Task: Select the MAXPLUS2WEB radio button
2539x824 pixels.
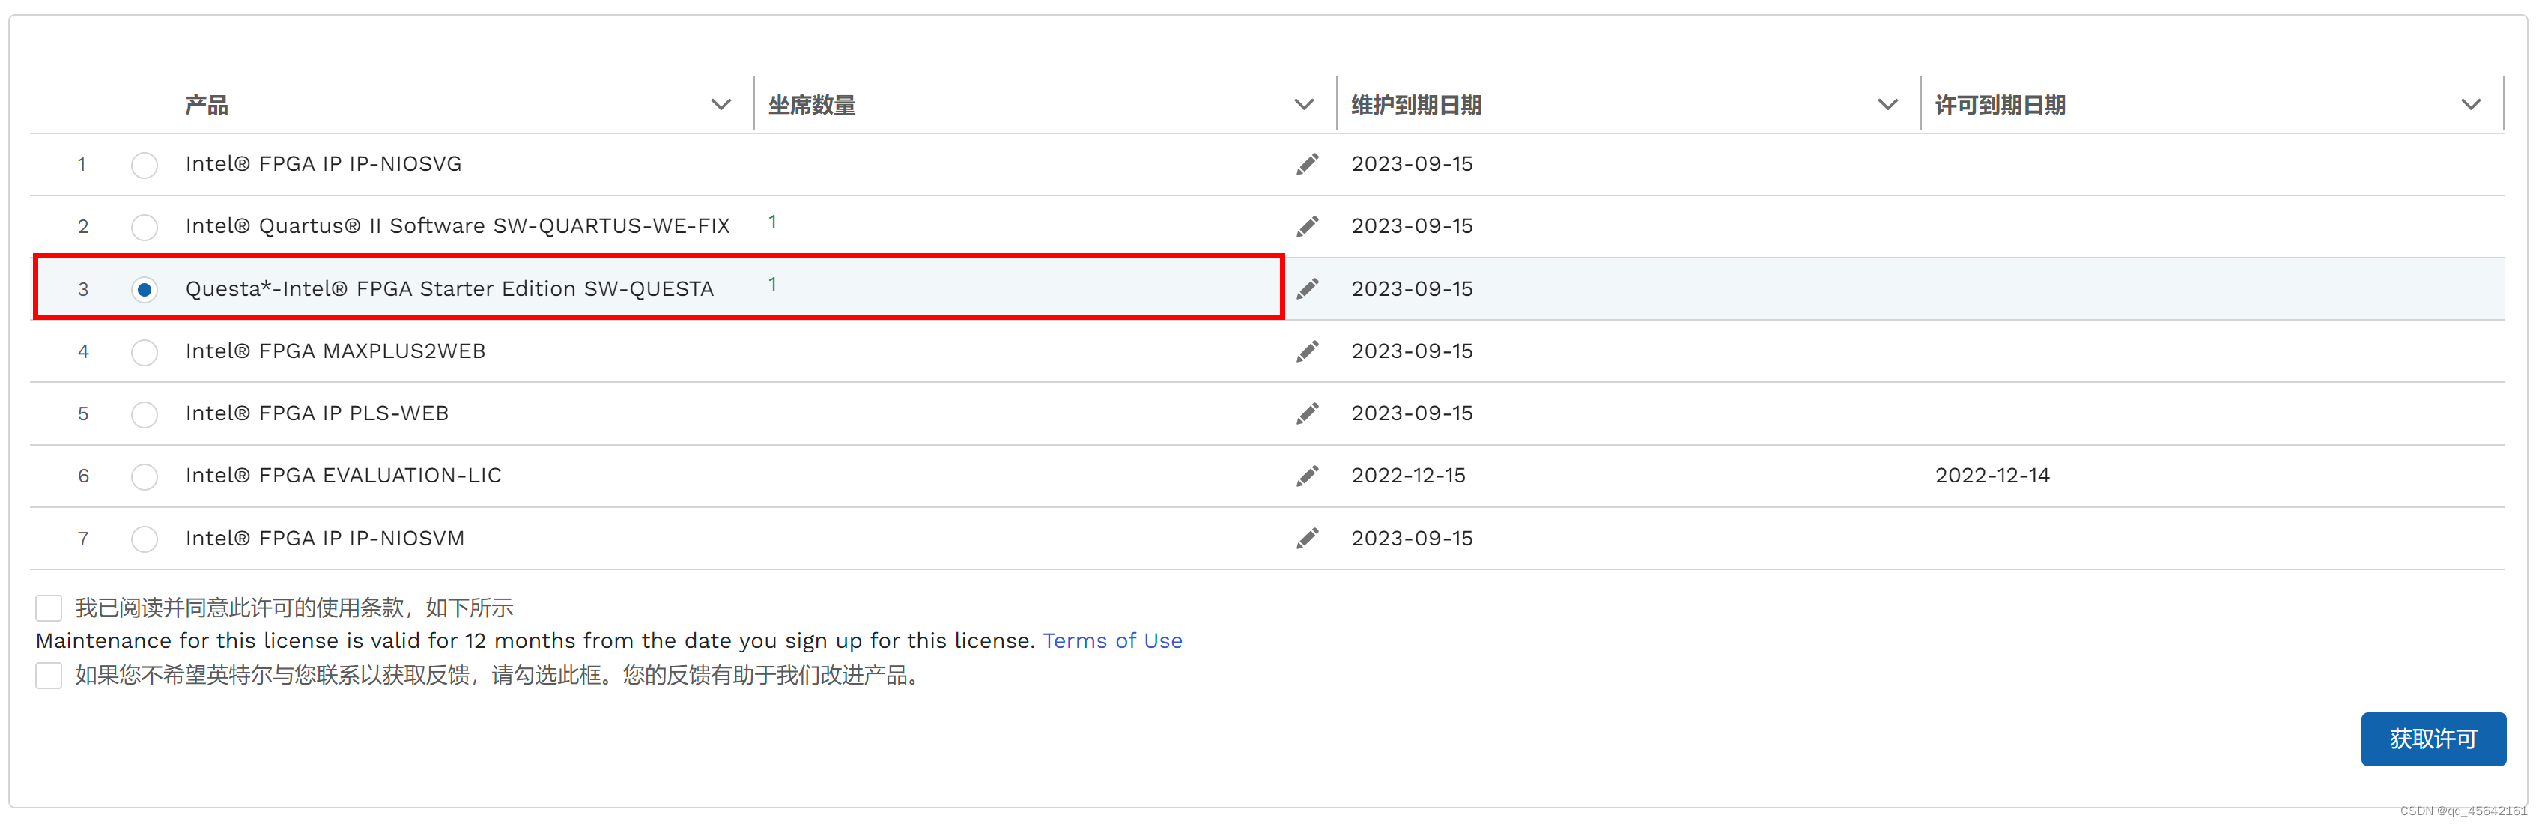Action: (x=145, y=352)
